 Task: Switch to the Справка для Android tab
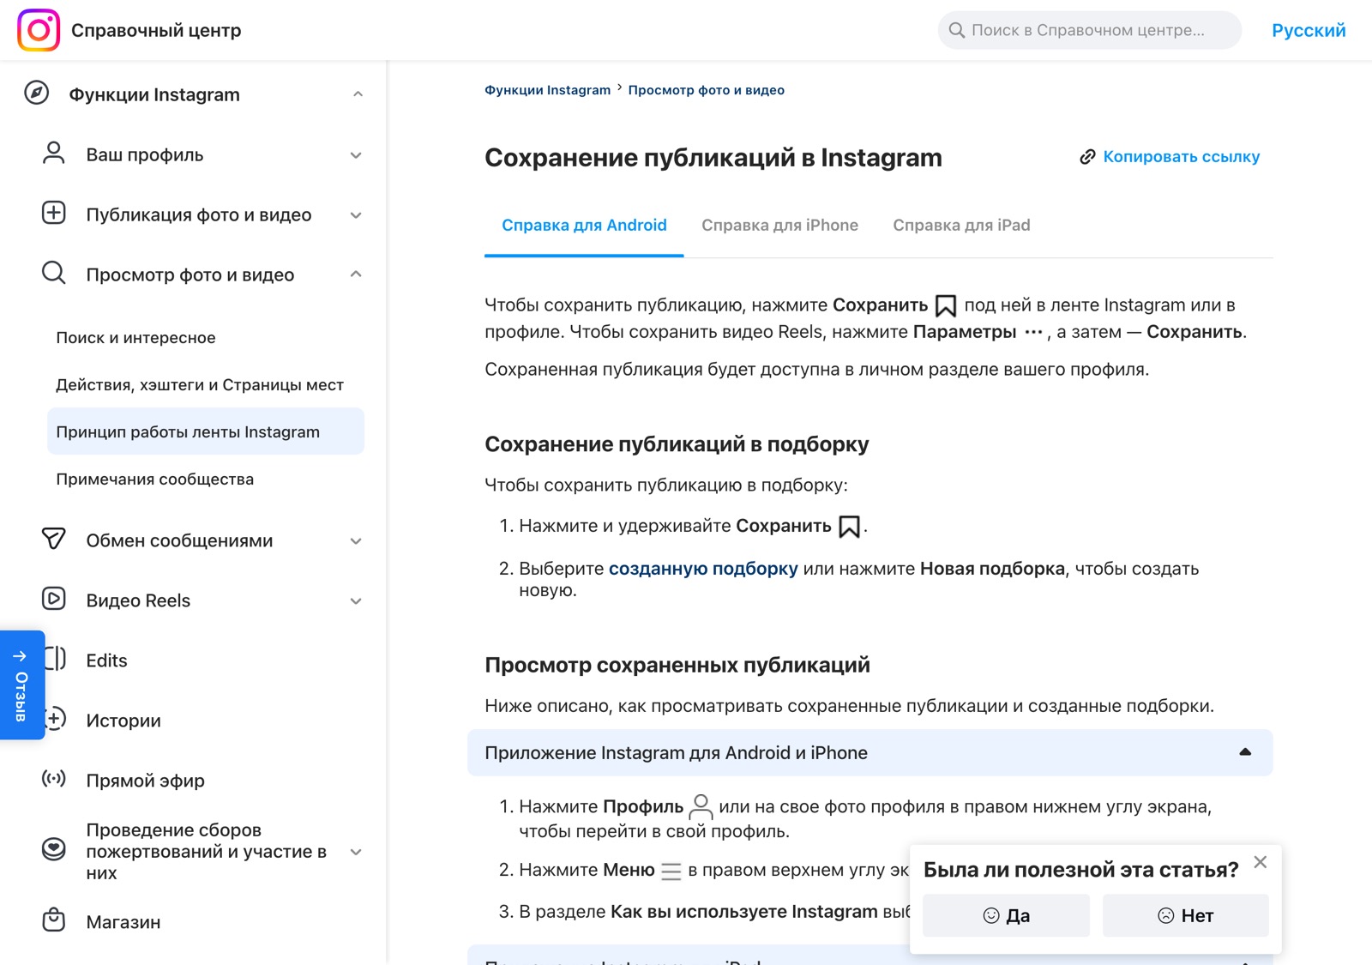tap(584, 225)
